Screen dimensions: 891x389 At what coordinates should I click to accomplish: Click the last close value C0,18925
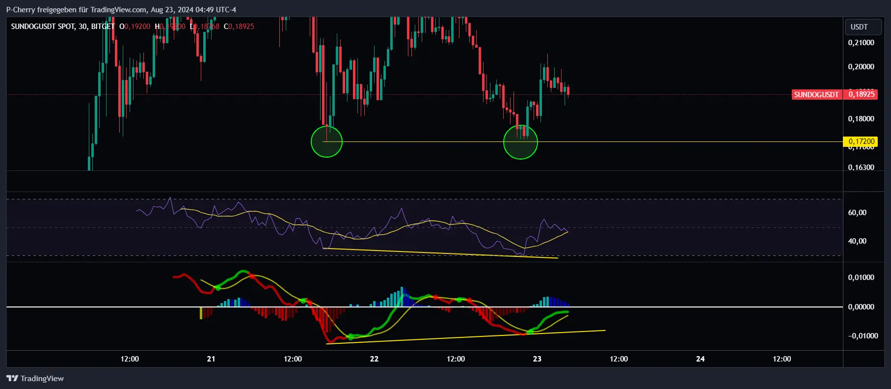[x=239, y=27]
